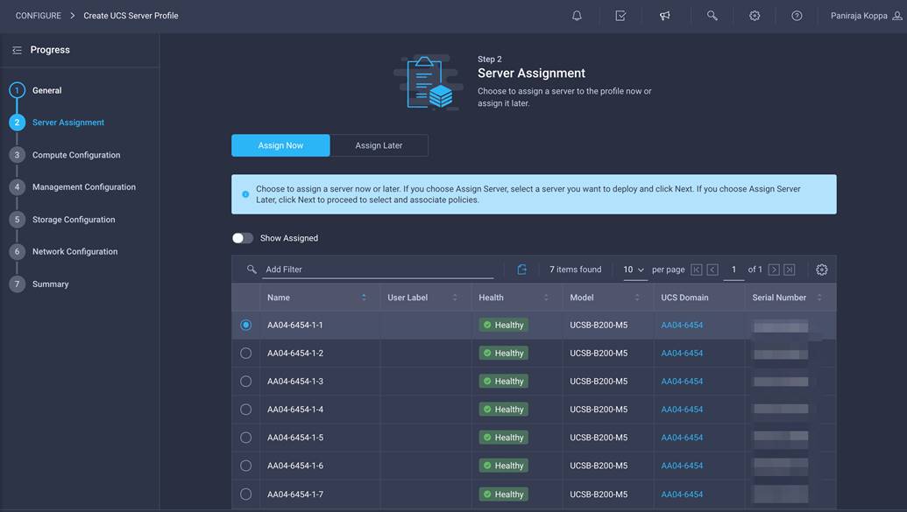Screen dimensions: 907x512
Task: Select the radio button for AA04-6454-1-6
Action: pyautogui.click(x=246, y=466)
